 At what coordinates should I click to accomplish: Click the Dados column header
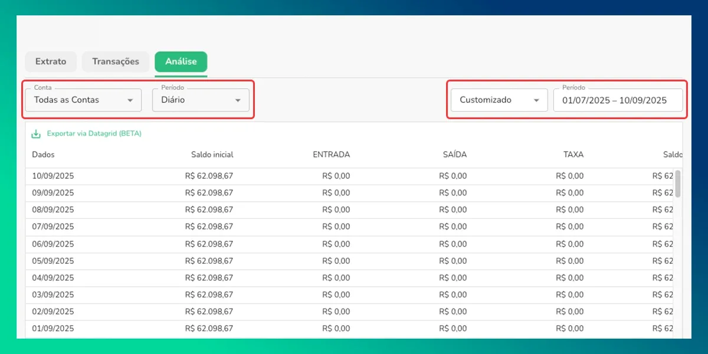tap(44, 155)
